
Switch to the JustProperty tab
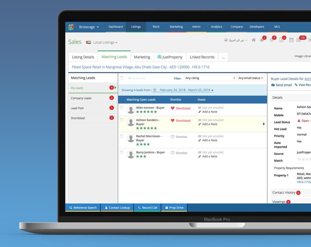coord(170,57)
